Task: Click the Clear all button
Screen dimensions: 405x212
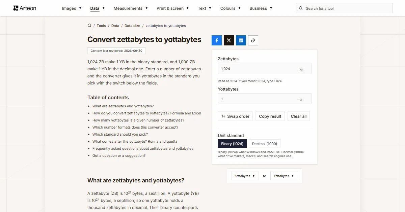Action: point(299,116)
